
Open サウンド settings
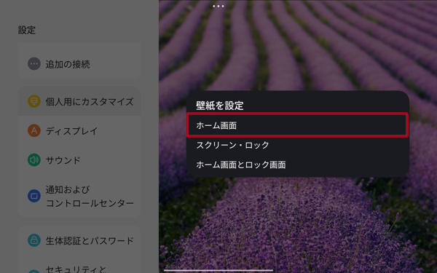pyautogui.click(x=79, y=160)
